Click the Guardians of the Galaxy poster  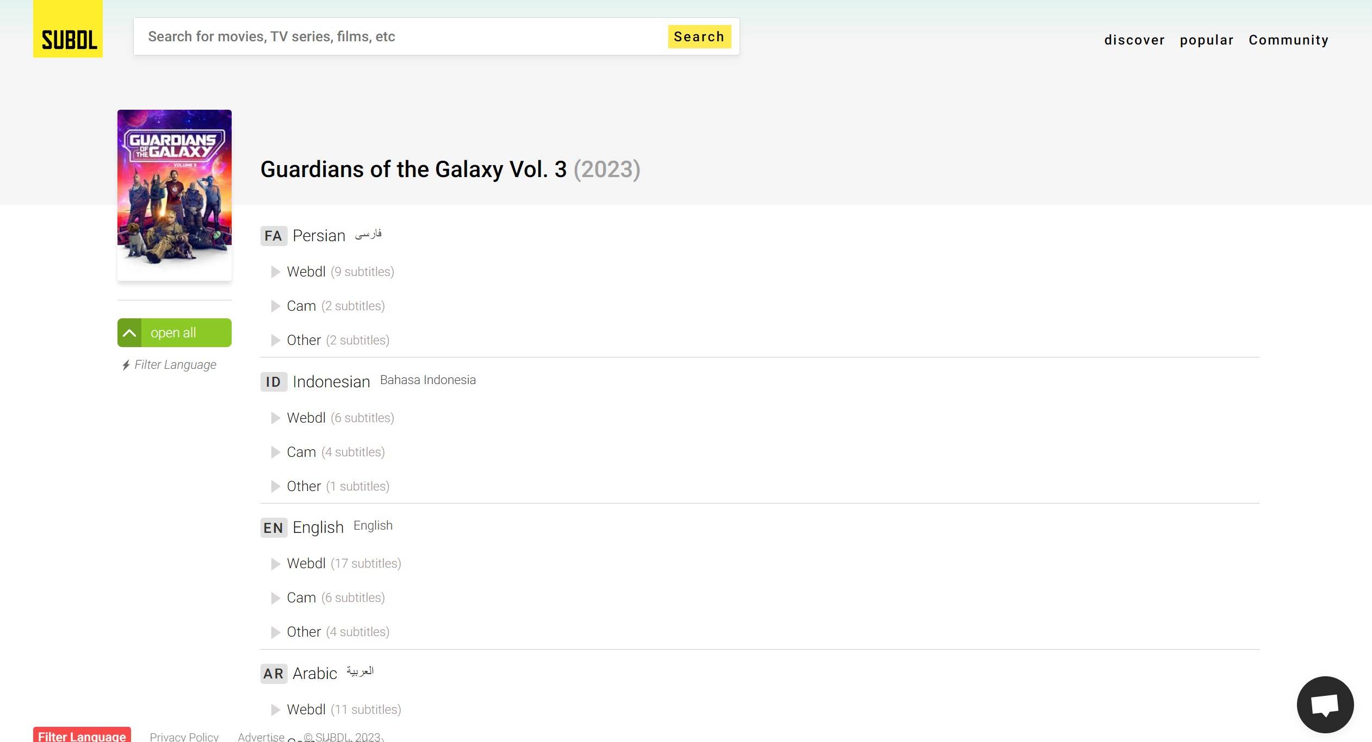coord(175,194)
